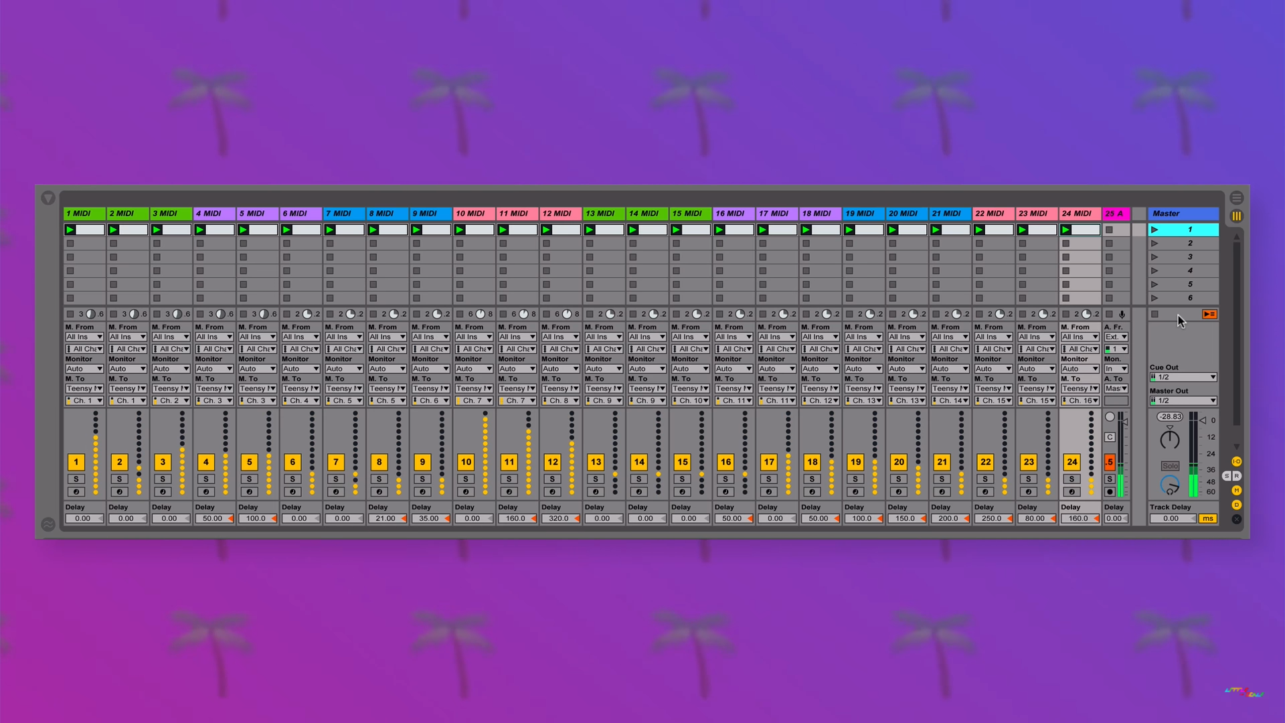Click the yellow vertical bars icon top-right
This screenshot has width=1285, height=723.
click(x=1237, y=216)
